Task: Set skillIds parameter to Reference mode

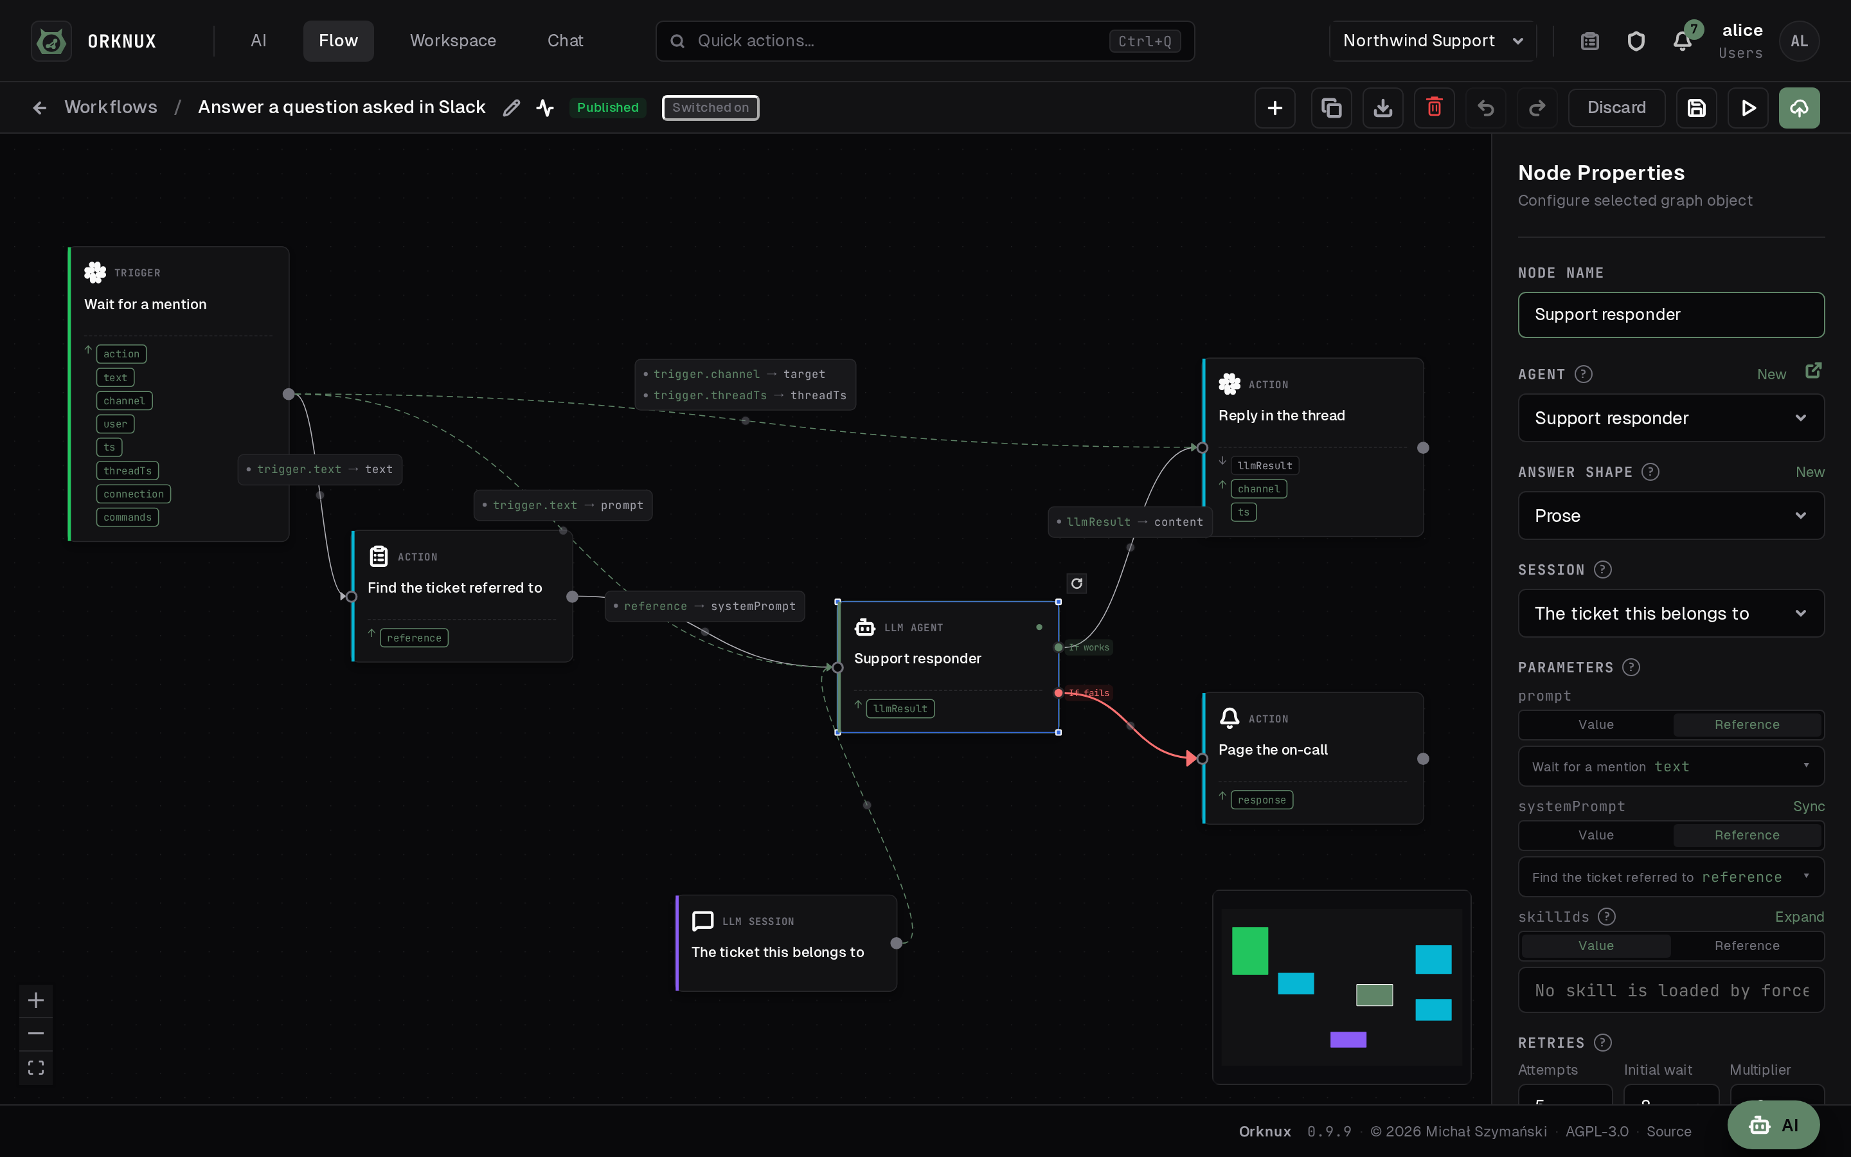Action: (x=1747, y=946)
